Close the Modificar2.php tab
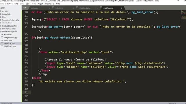This screenshot has height=104, width=186. [97, 8]
